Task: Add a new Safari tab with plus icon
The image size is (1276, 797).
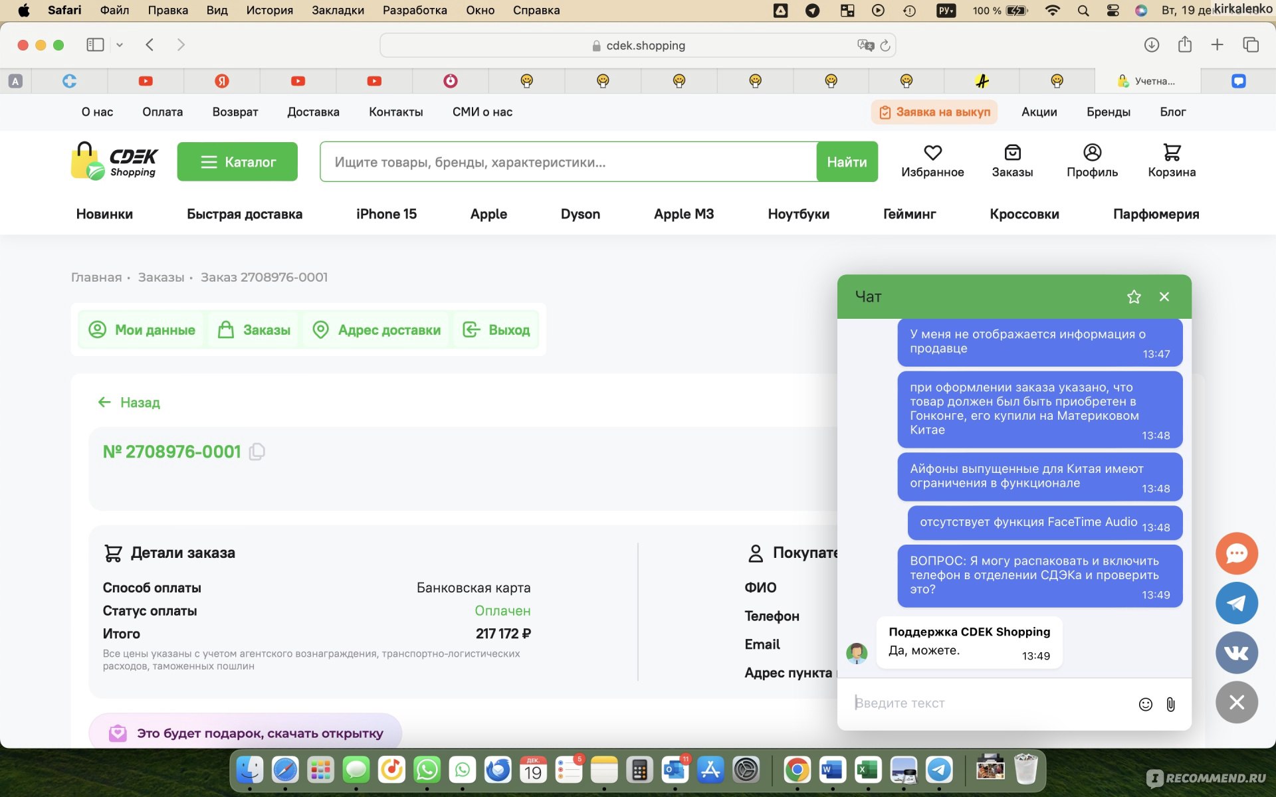Action: 1217,44
